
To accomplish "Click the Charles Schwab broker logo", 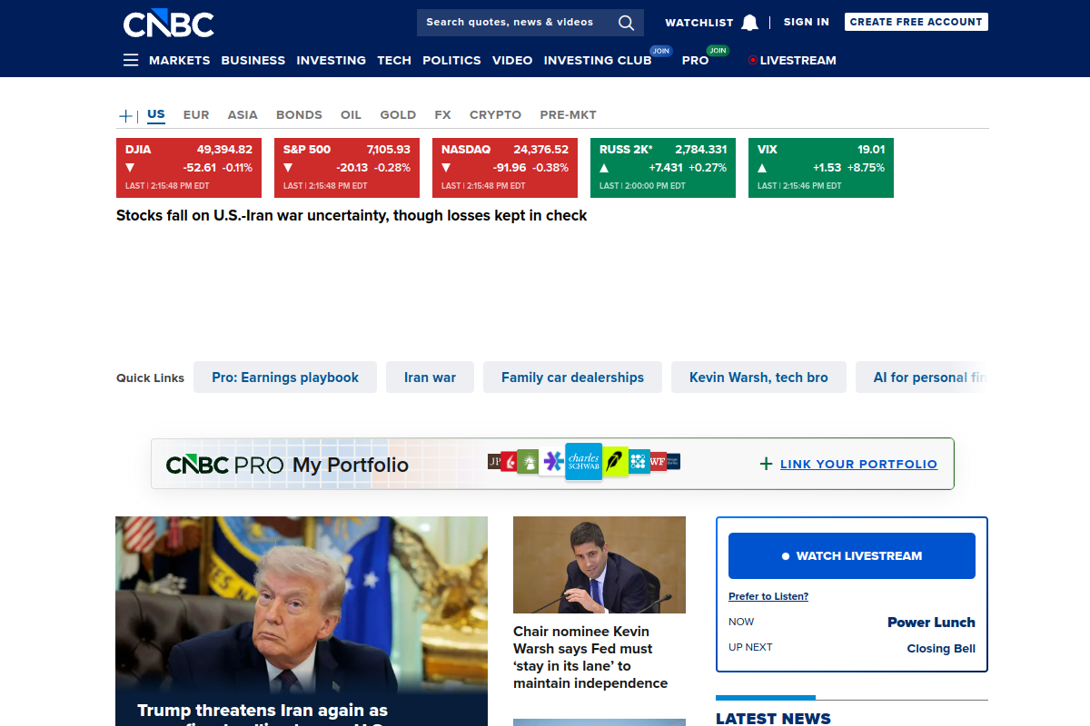I will coord(583,462).
